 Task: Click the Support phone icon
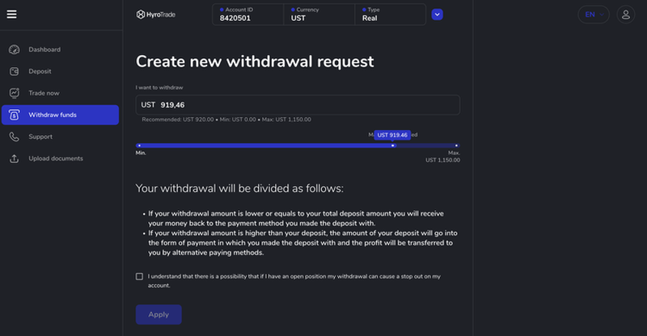coord(15,136)
